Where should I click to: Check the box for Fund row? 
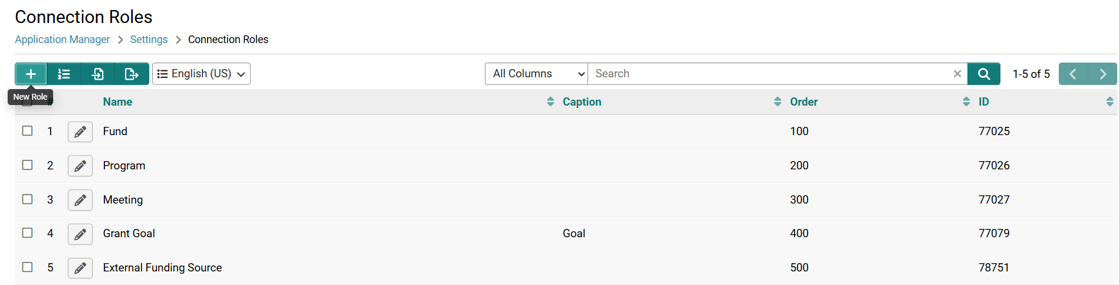tap(28, 130)
